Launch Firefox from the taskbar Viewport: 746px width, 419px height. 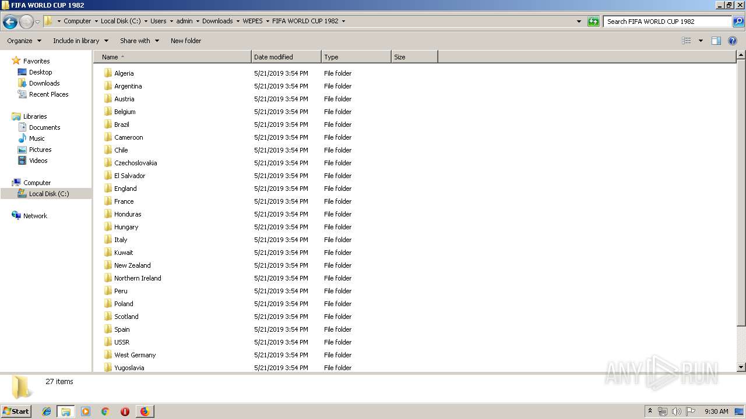(x=145, y=411)
